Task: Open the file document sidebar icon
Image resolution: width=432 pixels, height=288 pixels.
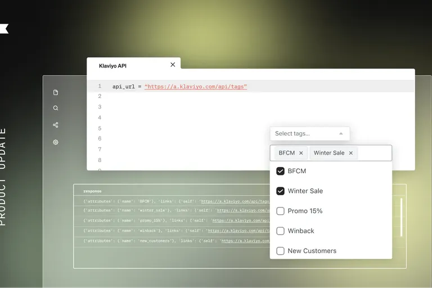Action: tap(56, 92)
